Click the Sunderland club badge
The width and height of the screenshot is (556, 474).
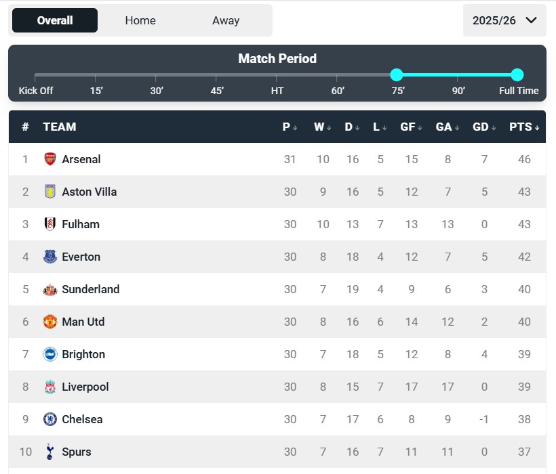click(50, 289)
